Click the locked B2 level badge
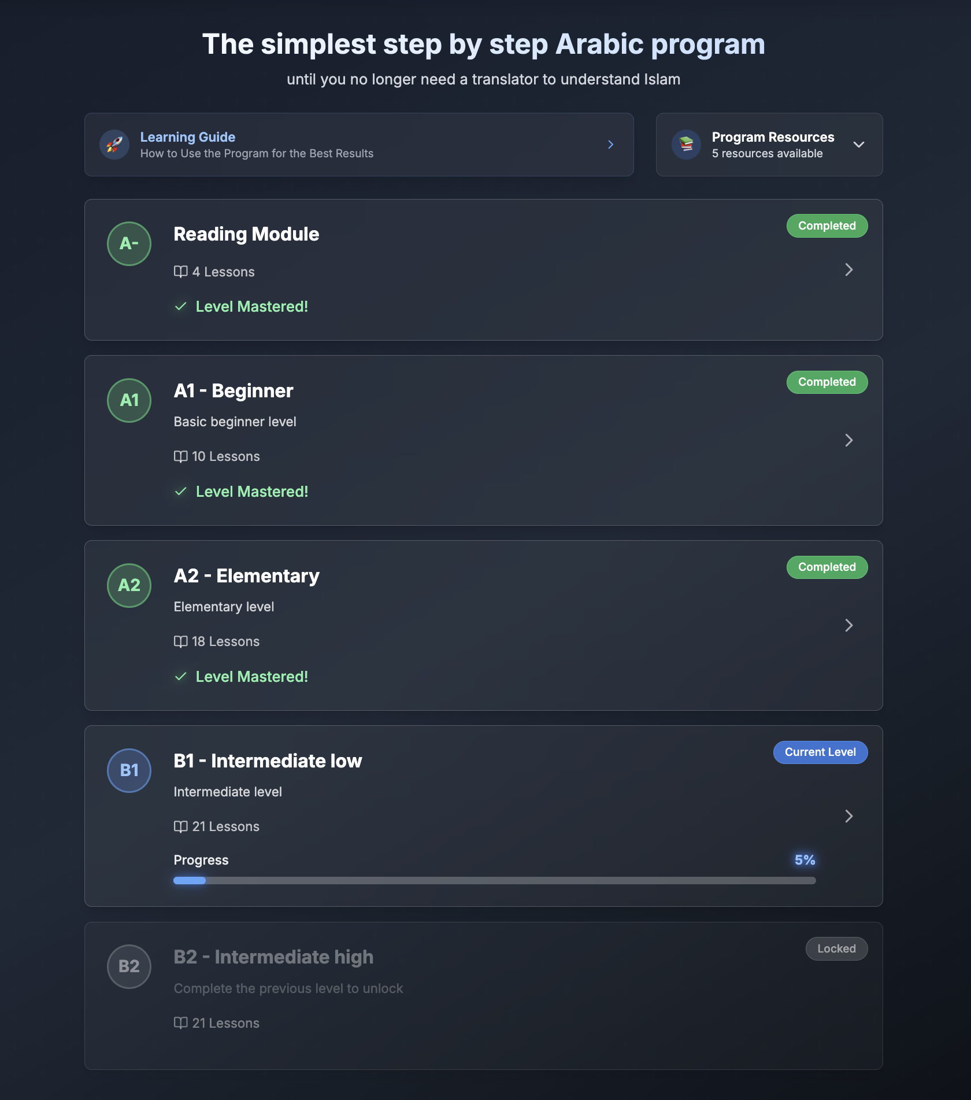This screenshot has height=1100, width=971. point(129,966)
